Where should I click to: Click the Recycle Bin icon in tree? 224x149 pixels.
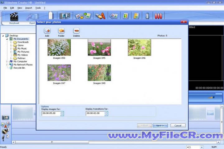tap(11, 68)
